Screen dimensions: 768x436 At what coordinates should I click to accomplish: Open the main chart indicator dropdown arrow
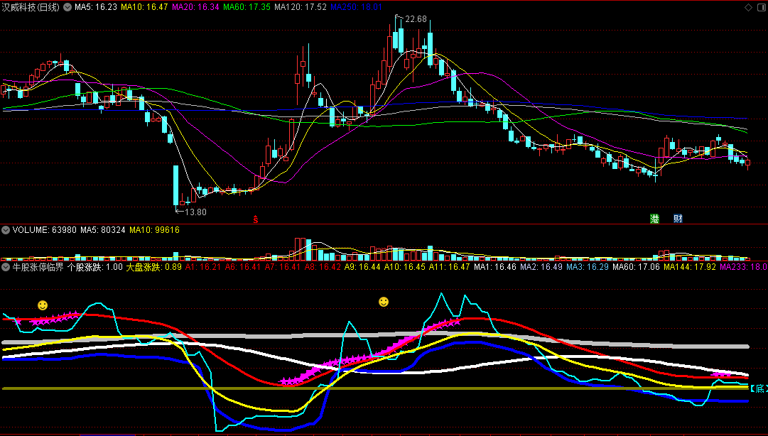67,7
